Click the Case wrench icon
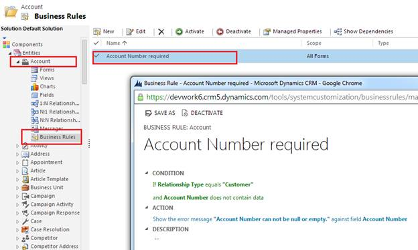The width and height of the screenshot is (418, 250). pos(25,221)
